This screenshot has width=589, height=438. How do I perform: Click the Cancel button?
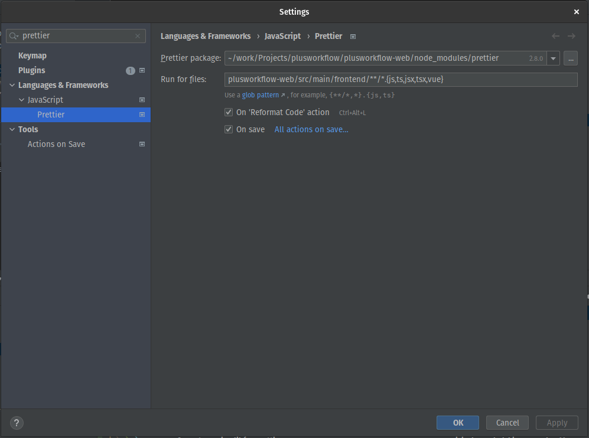(507, 423)
